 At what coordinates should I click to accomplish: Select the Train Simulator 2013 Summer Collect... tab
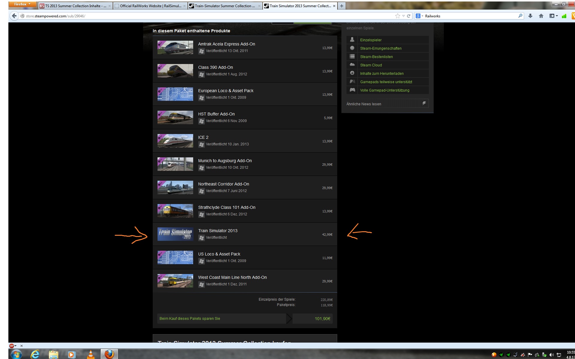(300, 6)
